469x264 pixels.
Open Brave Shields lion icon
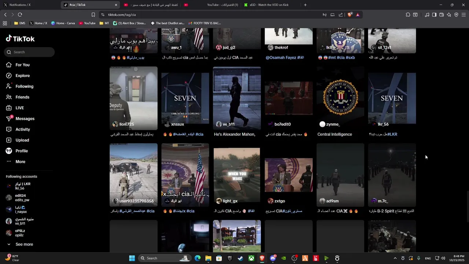pyautogui.click(x=350, y=15)
